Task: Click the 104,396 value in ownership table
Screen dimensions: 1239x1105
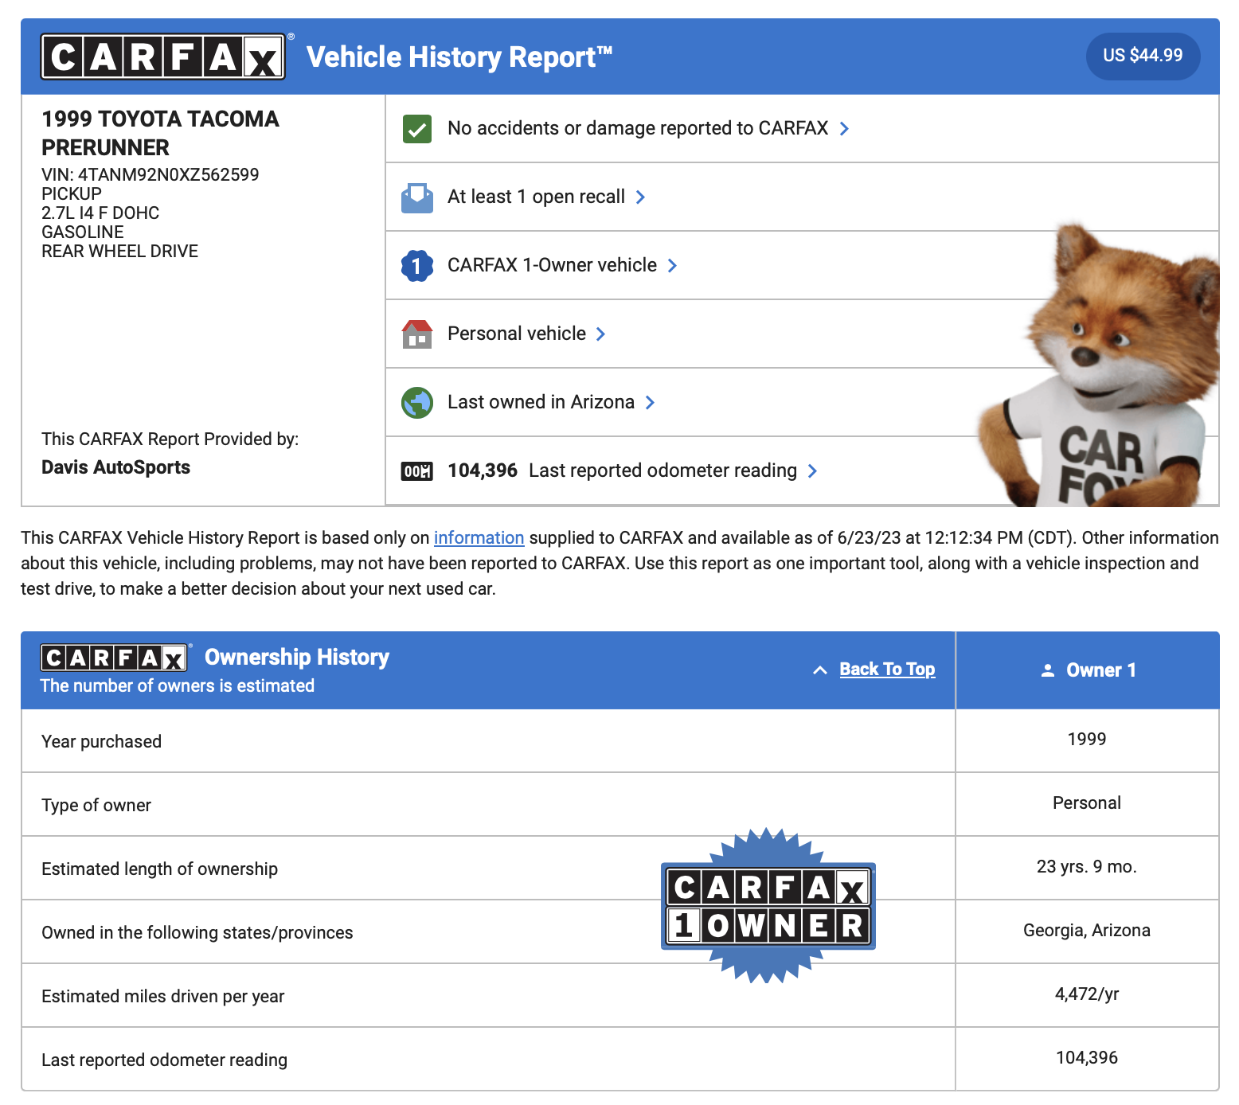Action: point(1087,1057)
